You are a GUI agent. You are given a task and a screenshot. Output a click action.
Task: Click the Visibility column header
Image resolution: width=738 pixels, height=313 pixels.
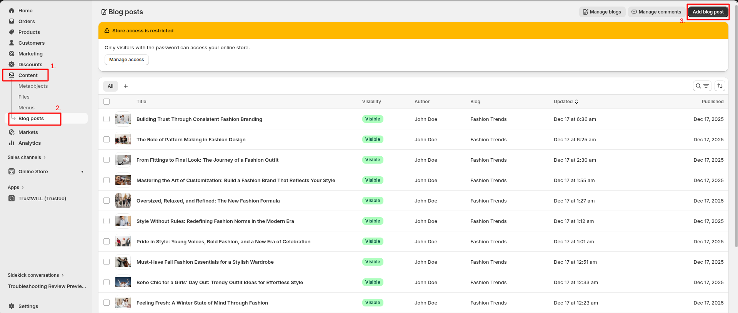point(371,102)
